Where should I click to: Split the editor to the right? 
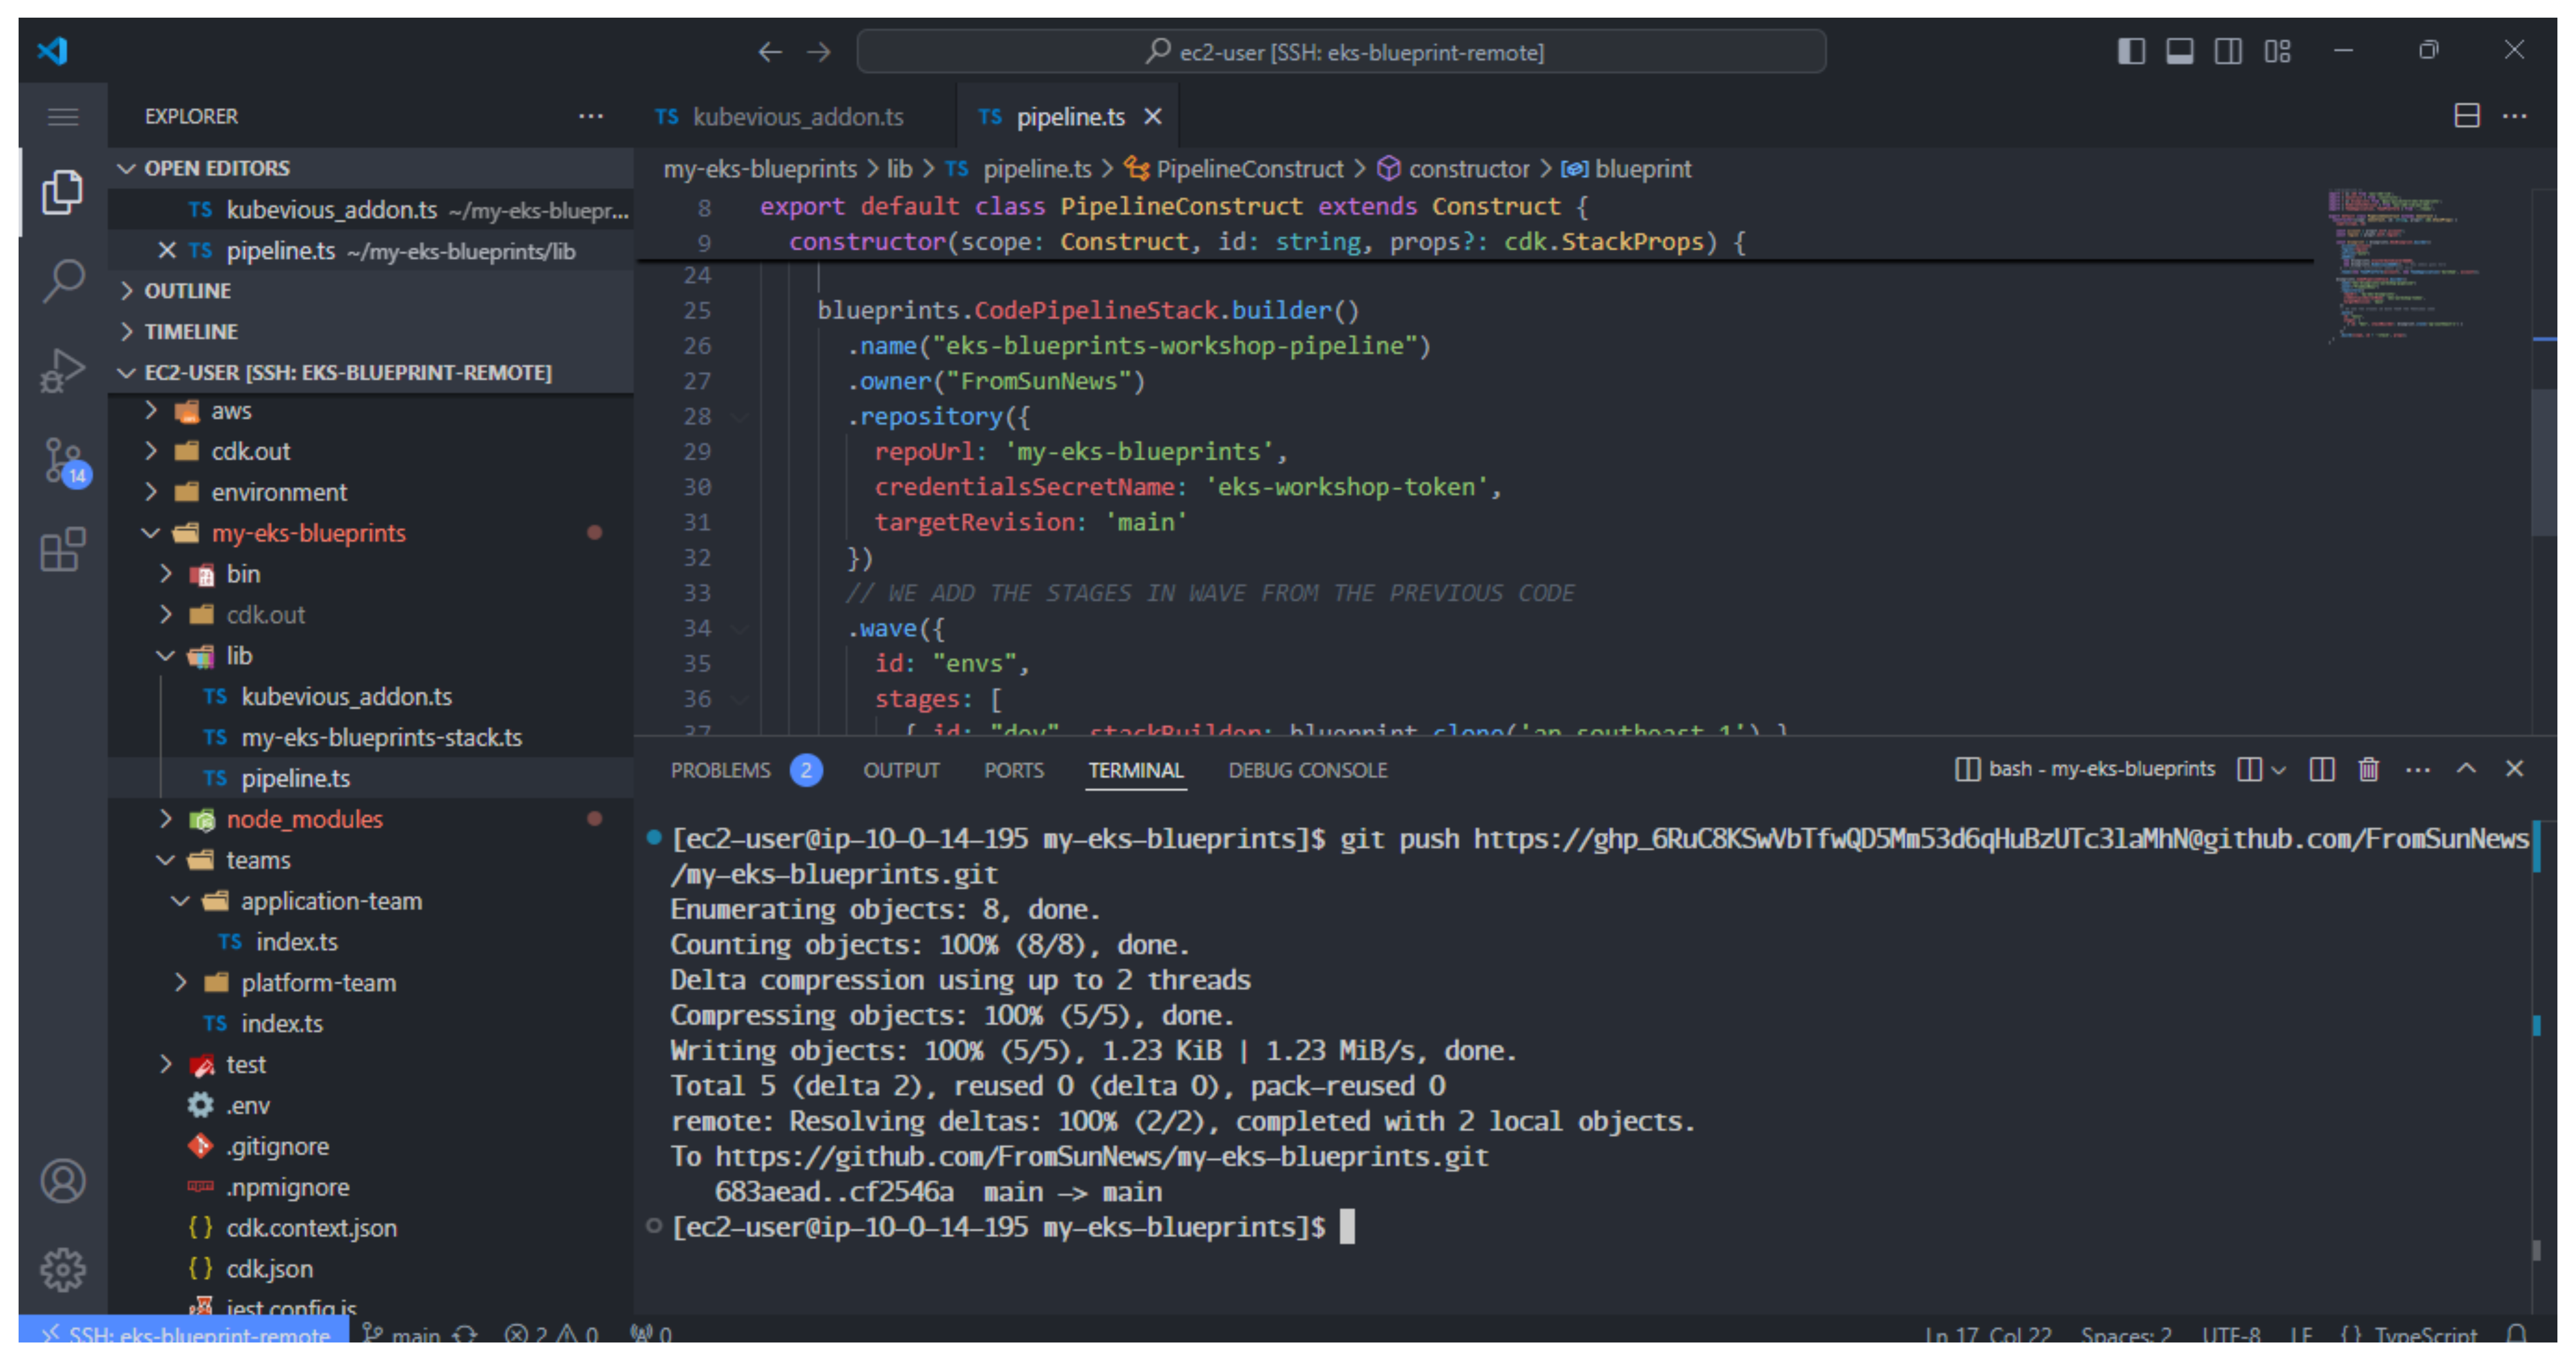[x=2466, y=116]
